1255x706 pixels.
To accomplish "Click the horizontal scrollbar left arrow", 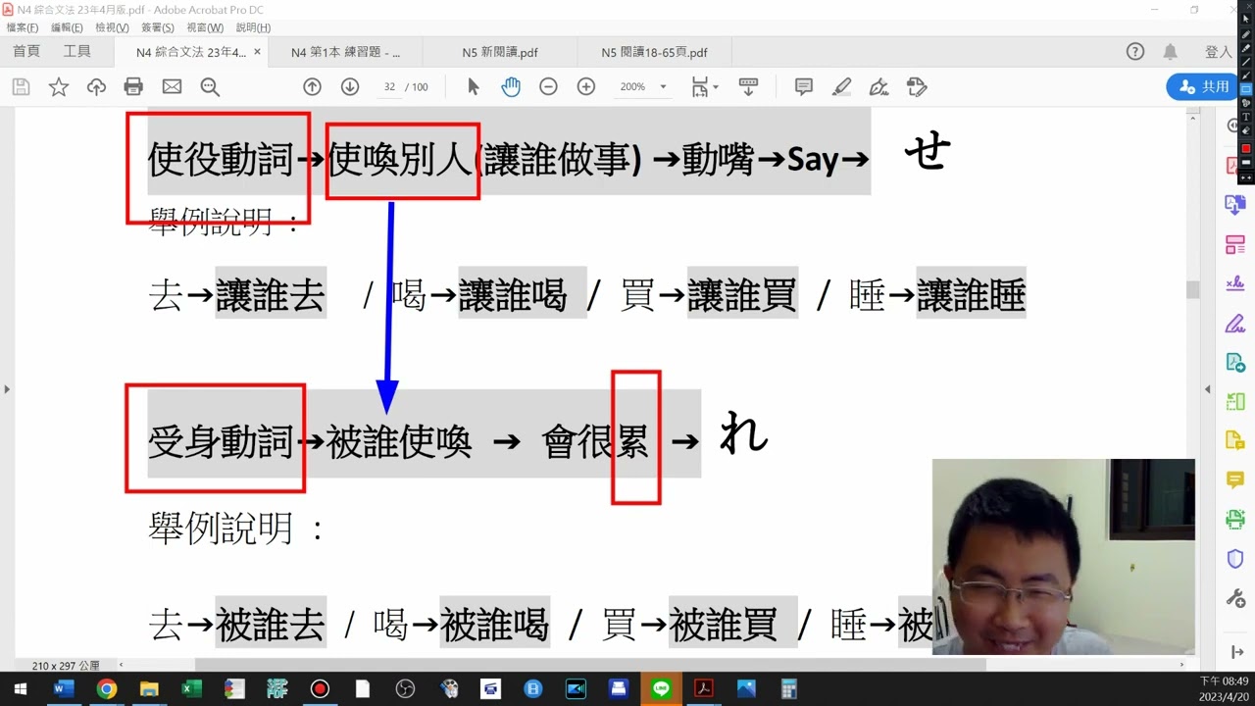I will coord(121,665).
